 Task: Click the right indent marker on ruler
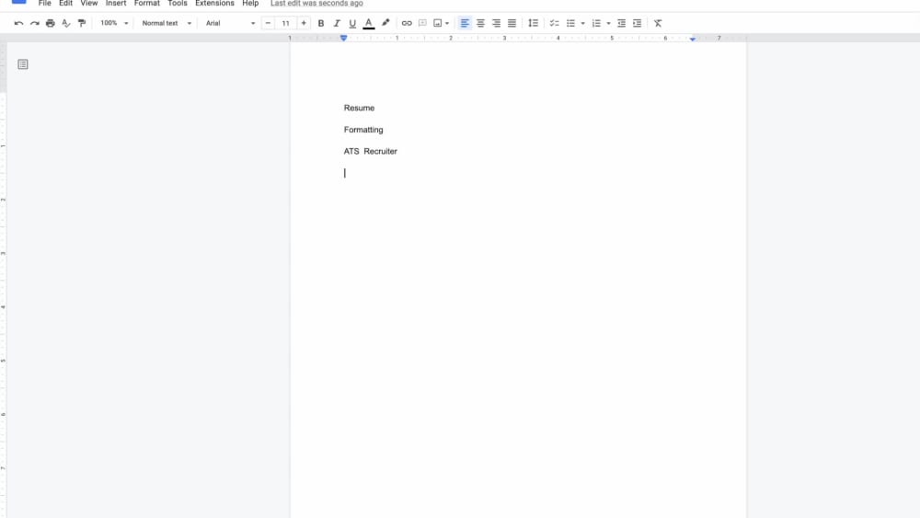point(693,39)
